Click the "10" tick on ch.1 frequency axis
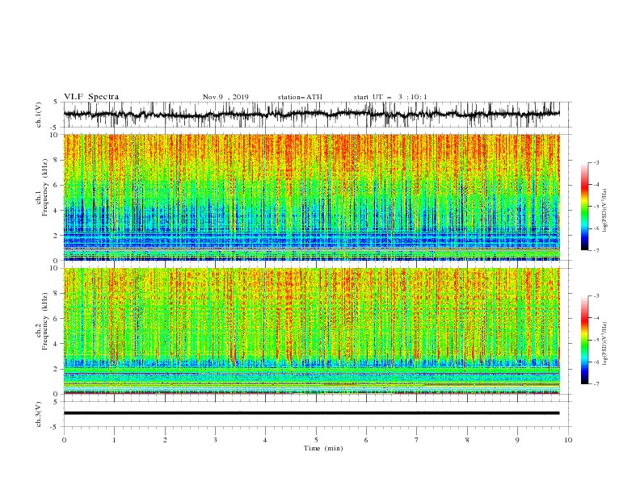Viewport: 640px width, 494px height. pos(54,135)
